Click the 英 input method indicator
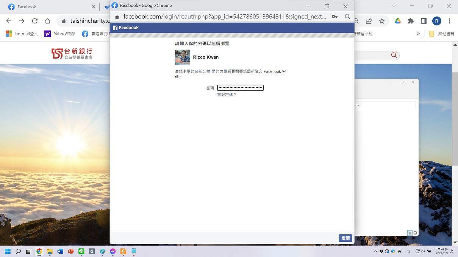Viewport: 458px width, 257px height. pyautogui.click(x=399, y=251)
